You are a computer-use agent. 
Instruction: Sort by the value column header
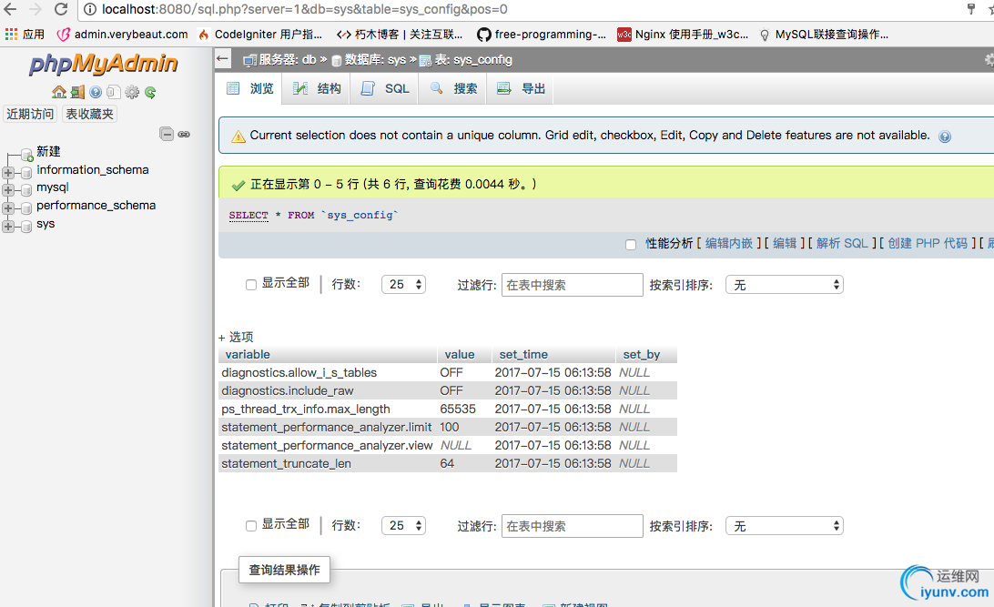[x=459, y=355]
